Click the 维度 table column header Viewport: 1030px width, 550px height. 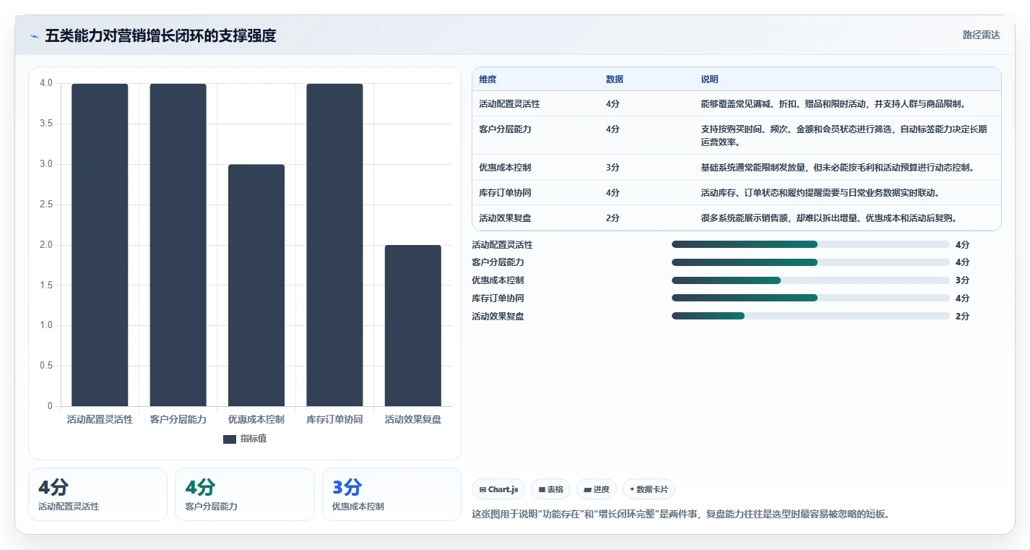click(x=488, y=80)
